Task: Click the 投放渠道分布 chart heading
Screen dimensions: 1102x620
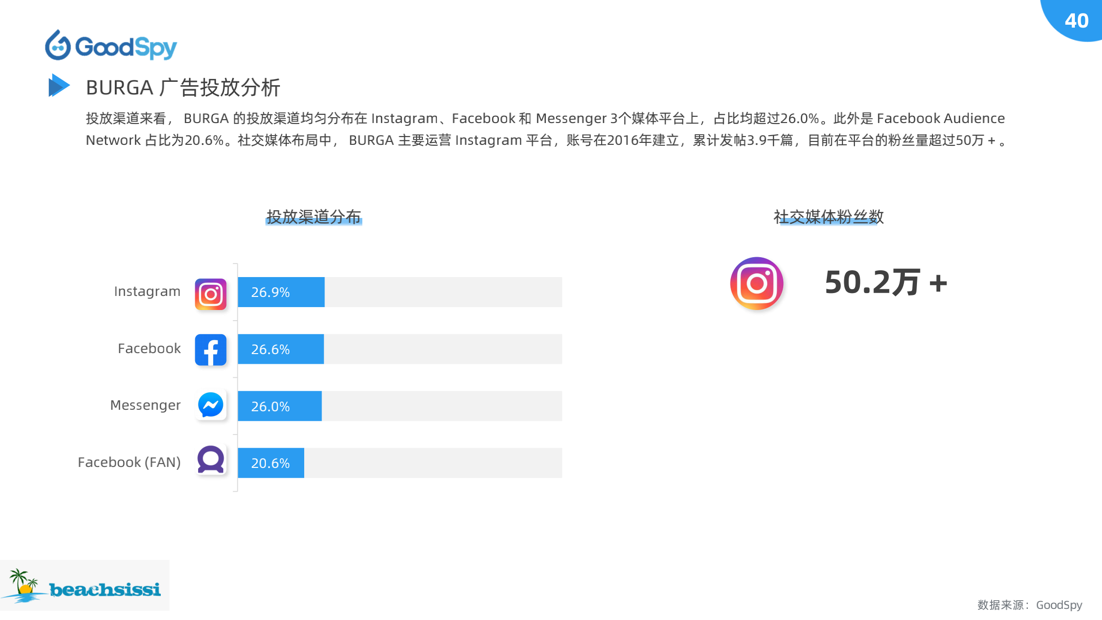Action: pos(314,217)
